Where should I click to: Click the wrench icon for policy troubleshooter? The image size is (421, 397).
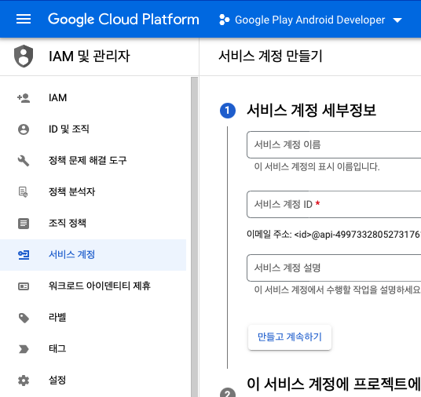pos(24,161)
